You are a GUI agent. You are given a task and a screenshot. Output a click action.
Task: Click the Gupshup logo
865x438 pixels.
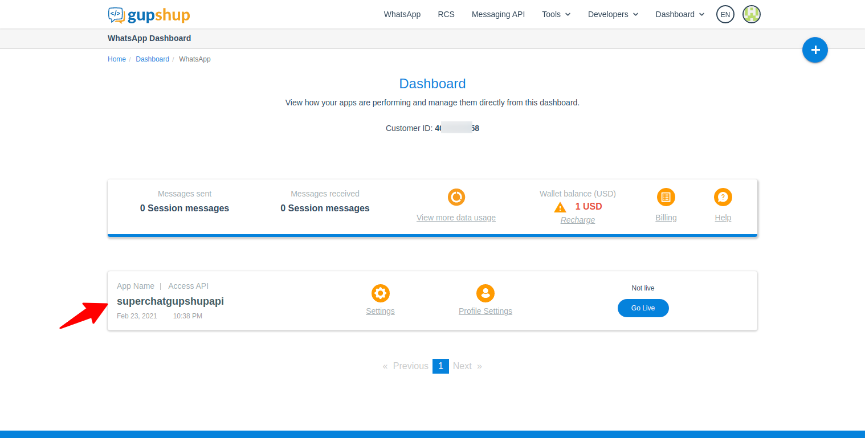[149, 15]
